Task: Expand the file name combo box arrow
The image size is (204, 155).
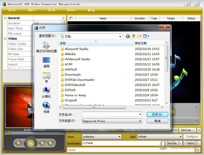Action: point(140,114)
